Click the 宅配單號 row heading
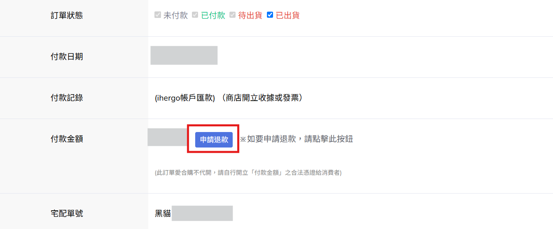The height and width of the screenshot is (229, 553). pyautogui.click(x=67, y=213)
